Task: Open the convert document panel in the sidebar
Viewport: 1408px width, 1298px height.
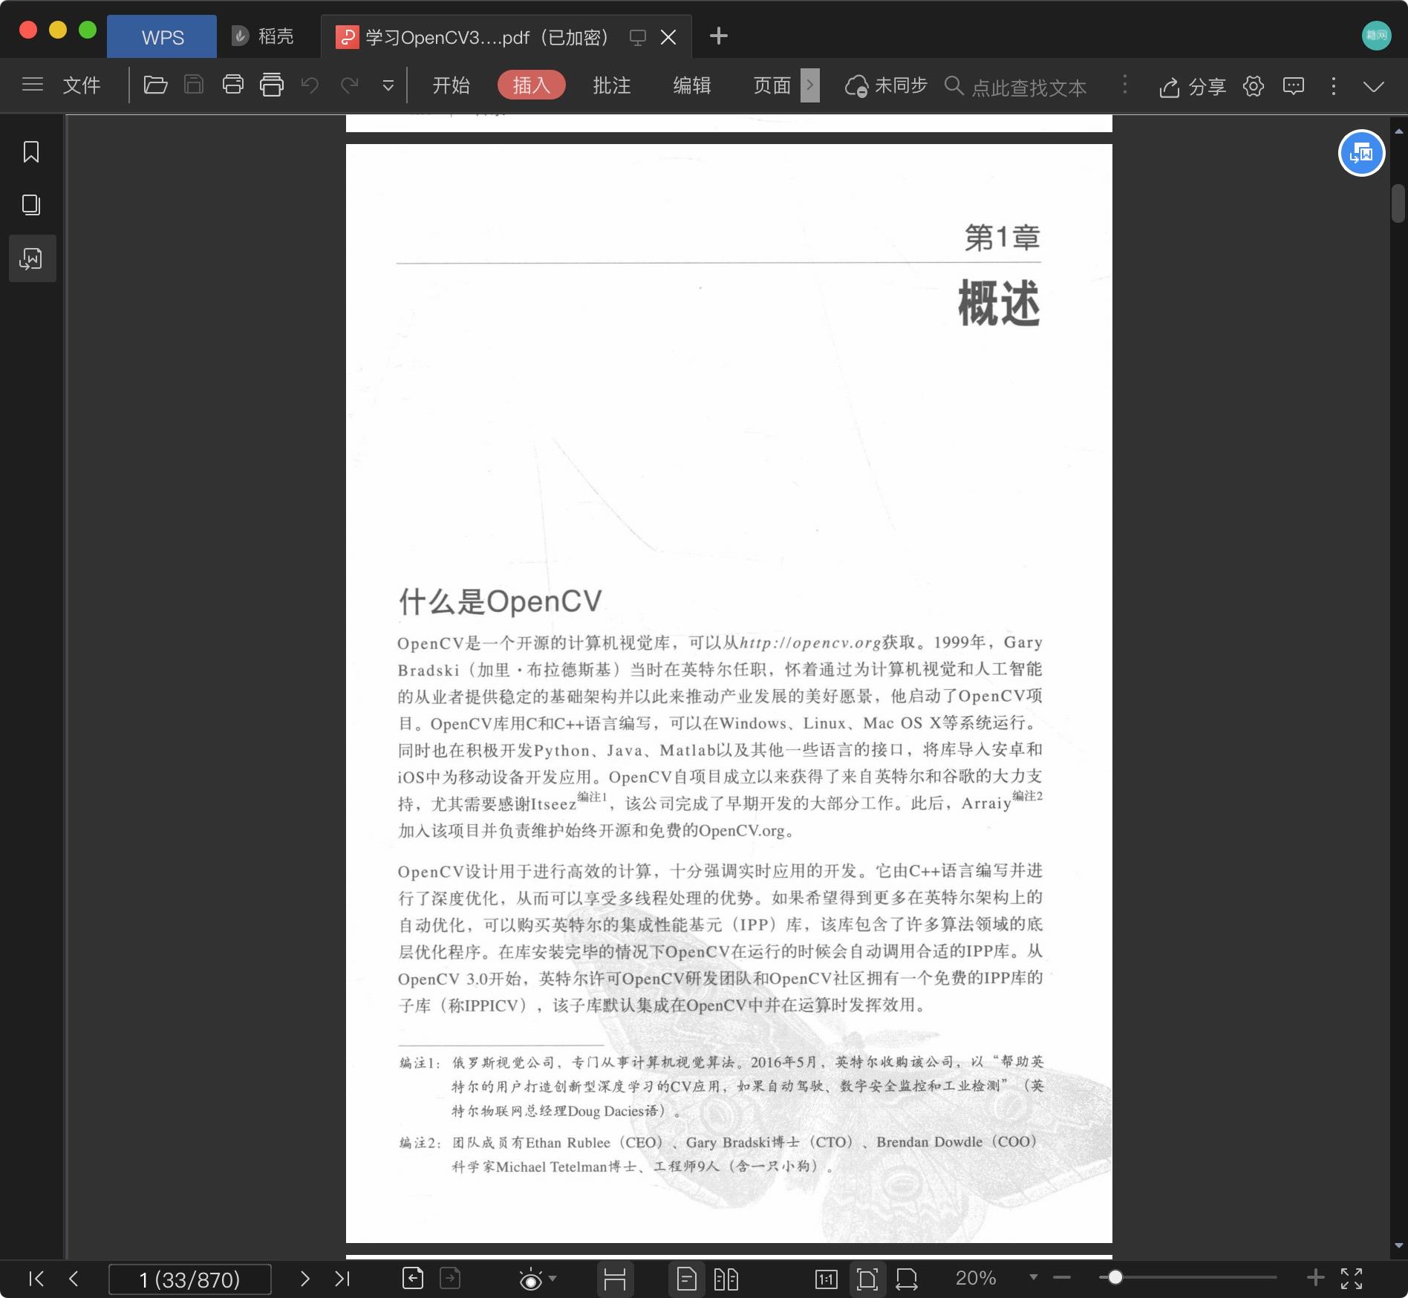Action: [x=32, y=258]
